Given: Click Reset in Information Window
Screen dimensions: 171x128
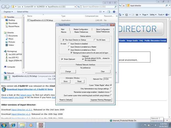Looking at the screenshot, I should [79, 81].
